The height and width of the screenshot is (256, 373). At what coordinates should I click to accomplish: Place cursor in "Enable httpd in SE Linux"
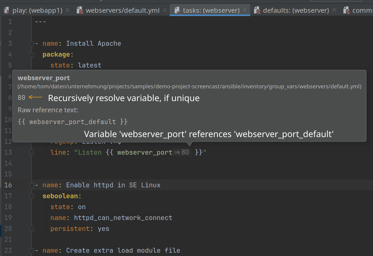[113, 185]
